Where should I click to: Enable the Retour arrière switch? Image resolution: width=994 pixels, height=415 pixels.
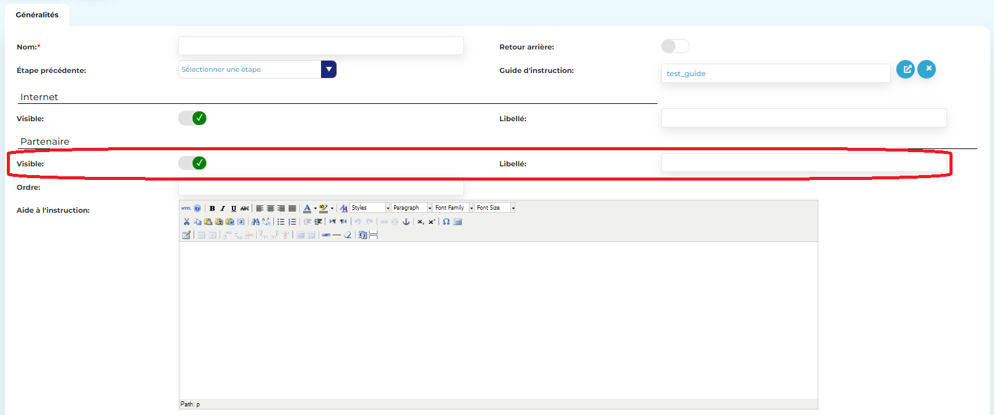675,46
